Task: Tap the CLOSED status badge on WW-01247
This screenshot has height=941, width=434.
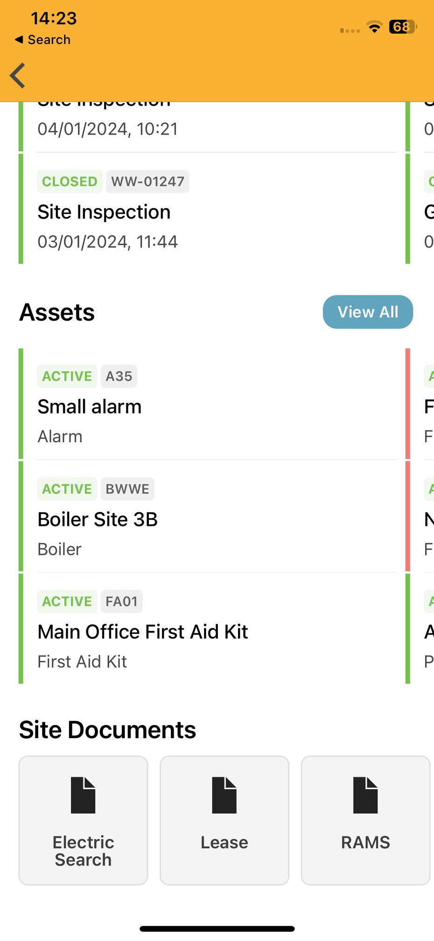Action: [69, 181]
